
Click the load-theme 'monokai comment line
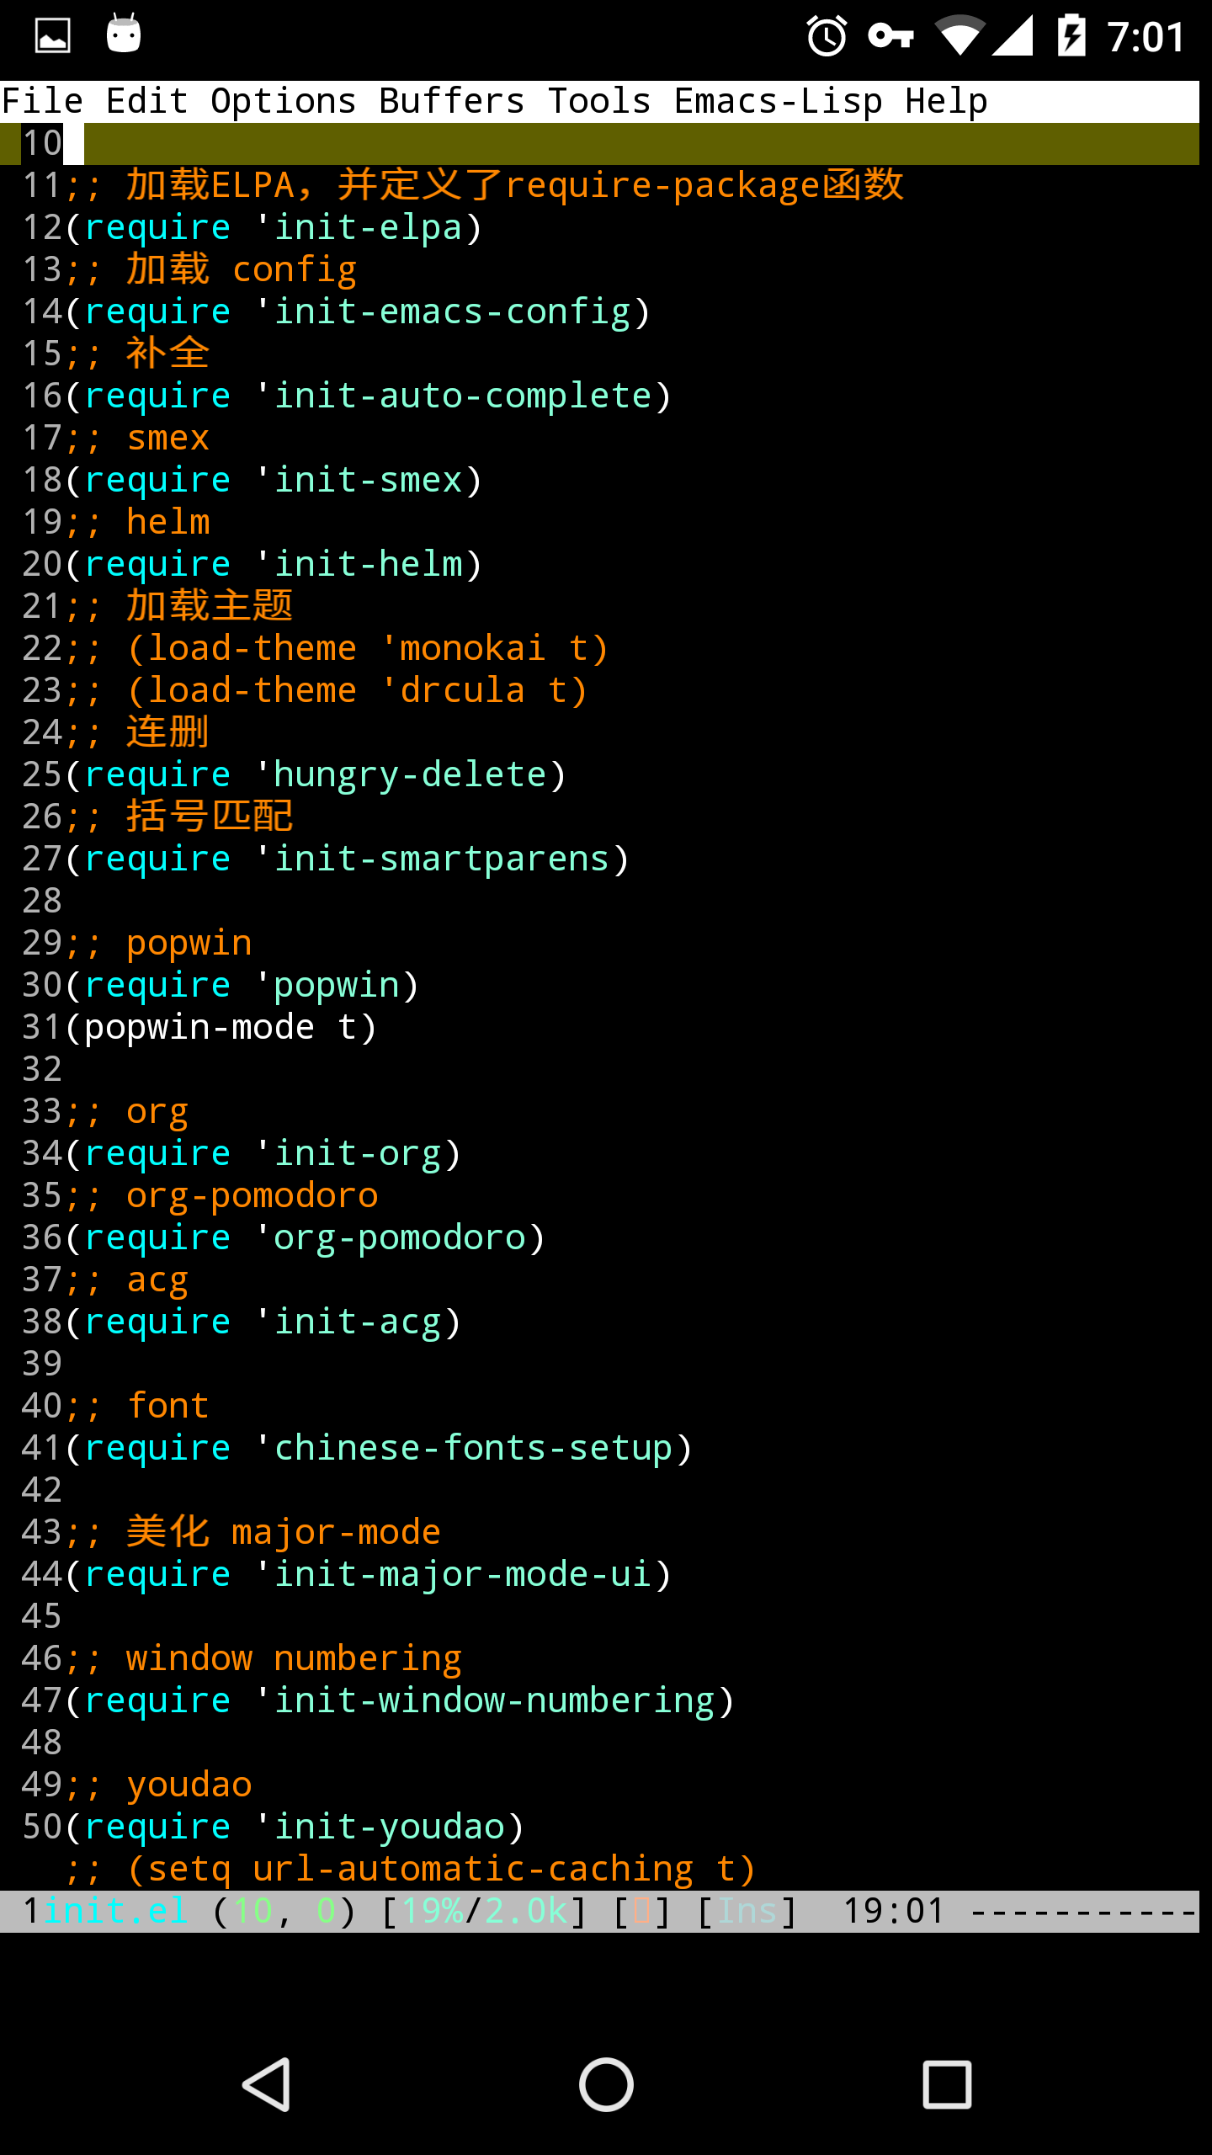[337, 648]
